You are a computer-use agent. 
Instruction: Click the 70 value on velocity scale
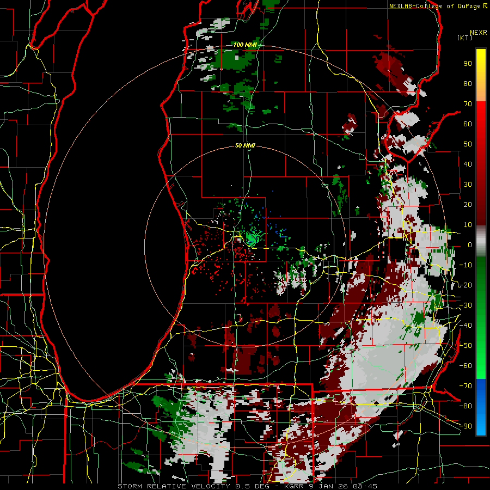[468, 104]
